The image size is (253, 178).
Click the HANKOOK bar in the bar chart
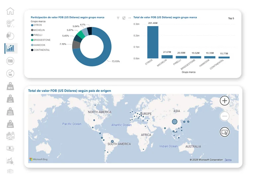coord(210,57)
